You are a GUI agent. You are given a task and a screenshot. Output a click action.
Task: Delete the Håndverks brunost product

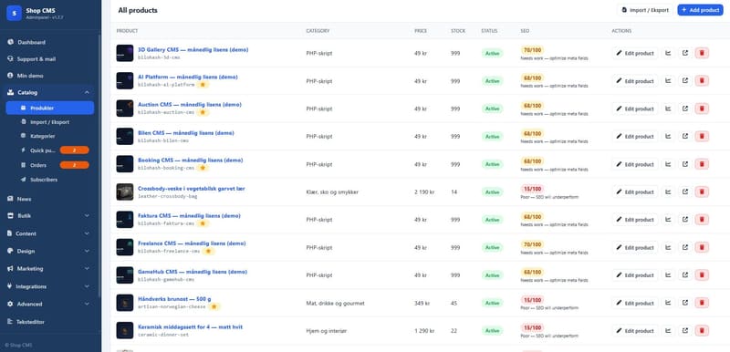pyautogui.click(x=702, y=303)
